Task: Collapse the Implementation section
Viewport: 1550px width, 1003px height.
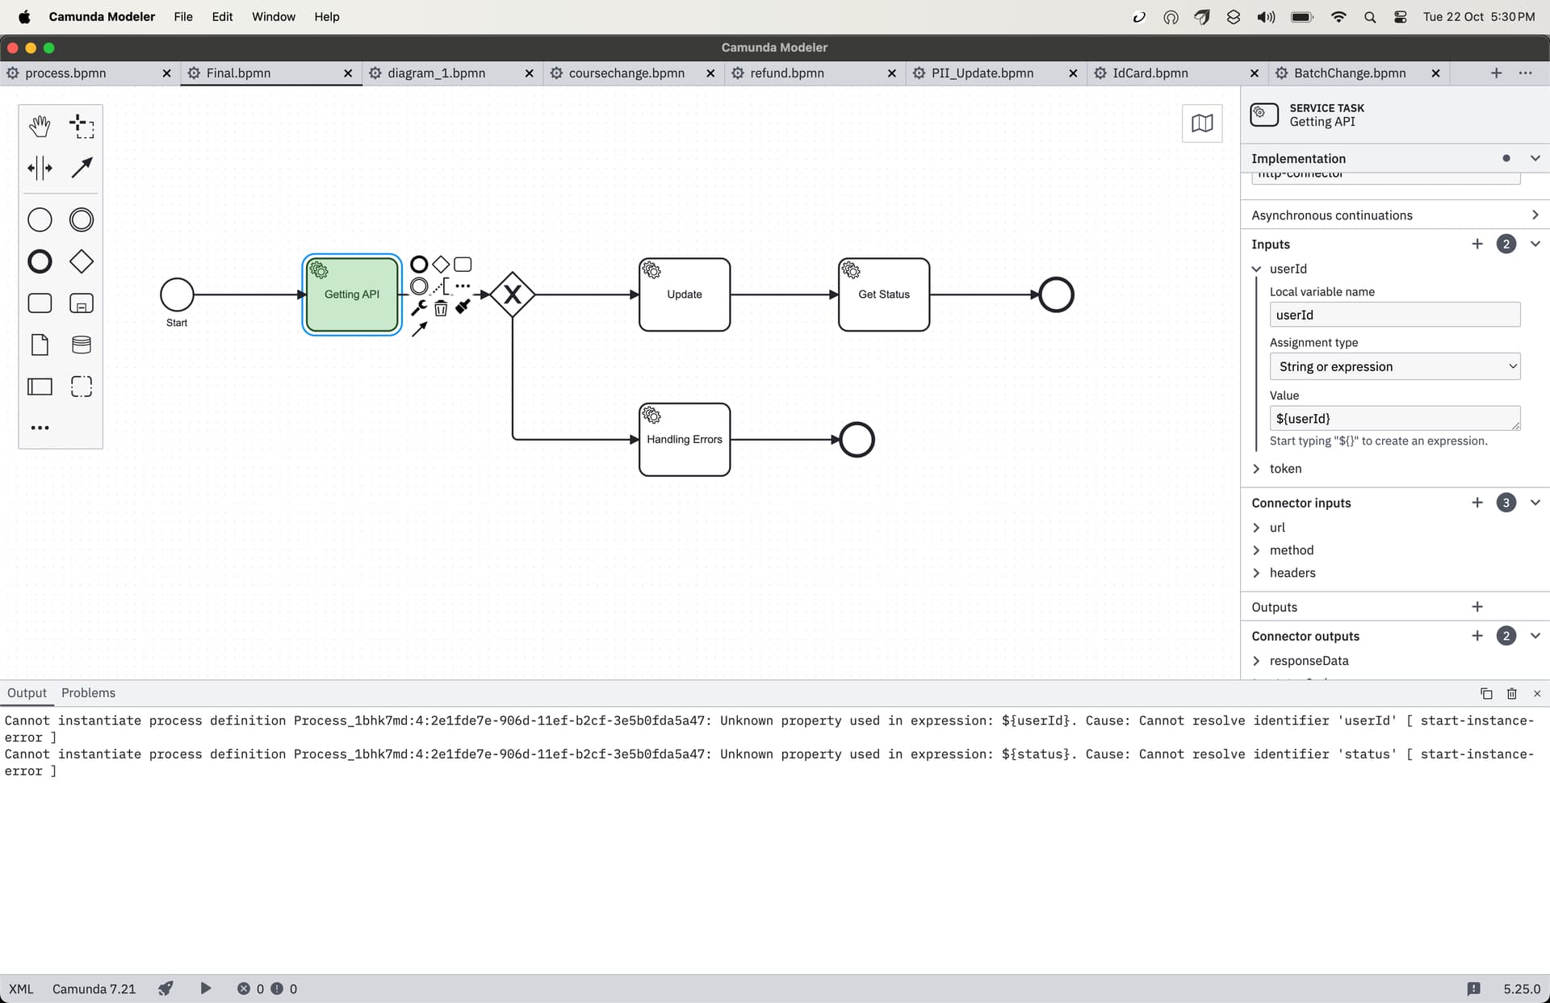Action: (x=1535, y=158)
